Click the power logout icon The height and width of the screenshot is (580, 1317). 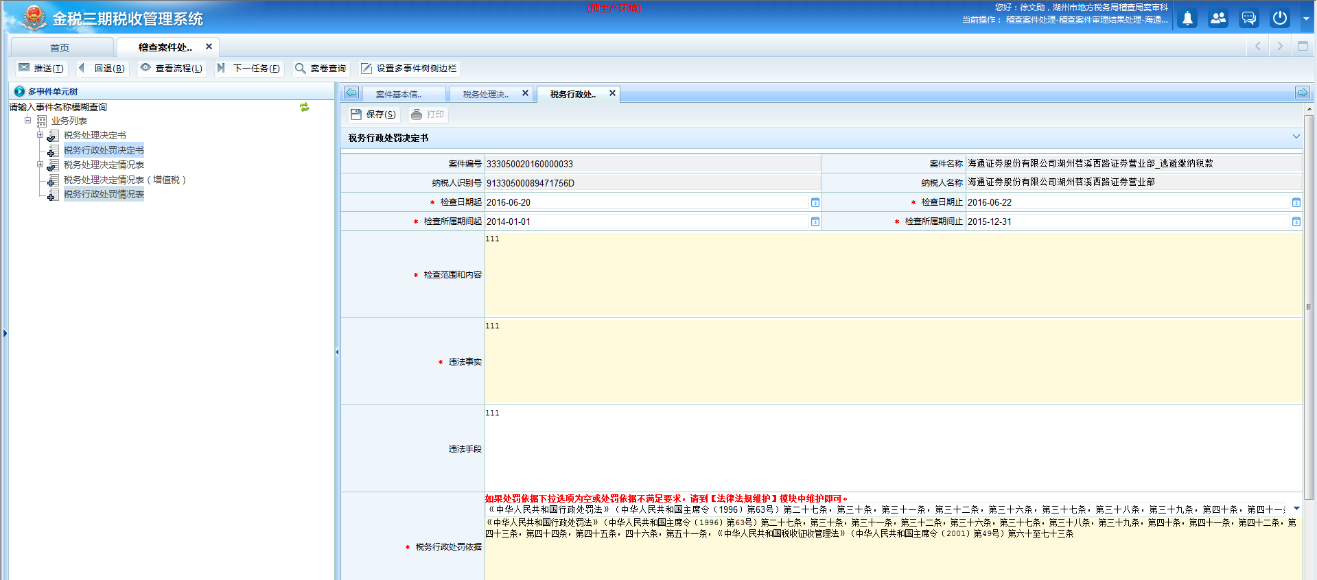(x=1280, y=19)
